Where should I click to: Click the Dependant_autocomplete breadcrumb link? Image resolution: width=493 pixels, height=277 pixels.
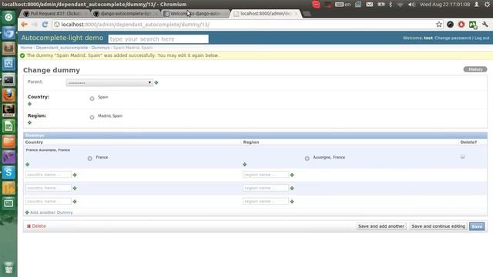[62, 48]
